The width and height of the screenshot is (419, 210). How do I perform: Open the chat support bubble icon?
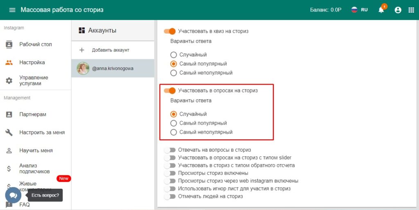tap(13, 195)
